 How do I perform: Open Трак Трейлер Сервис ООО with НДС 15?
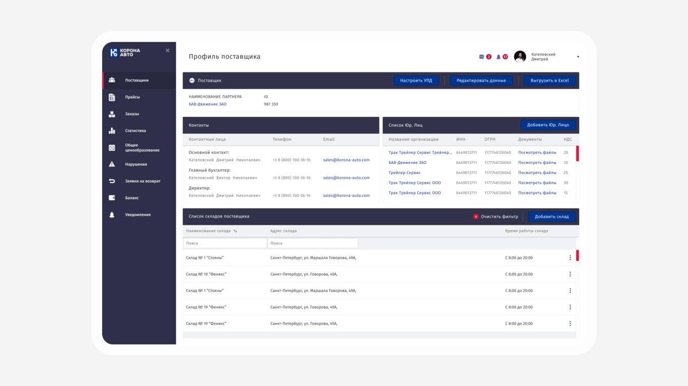(414, 193)
